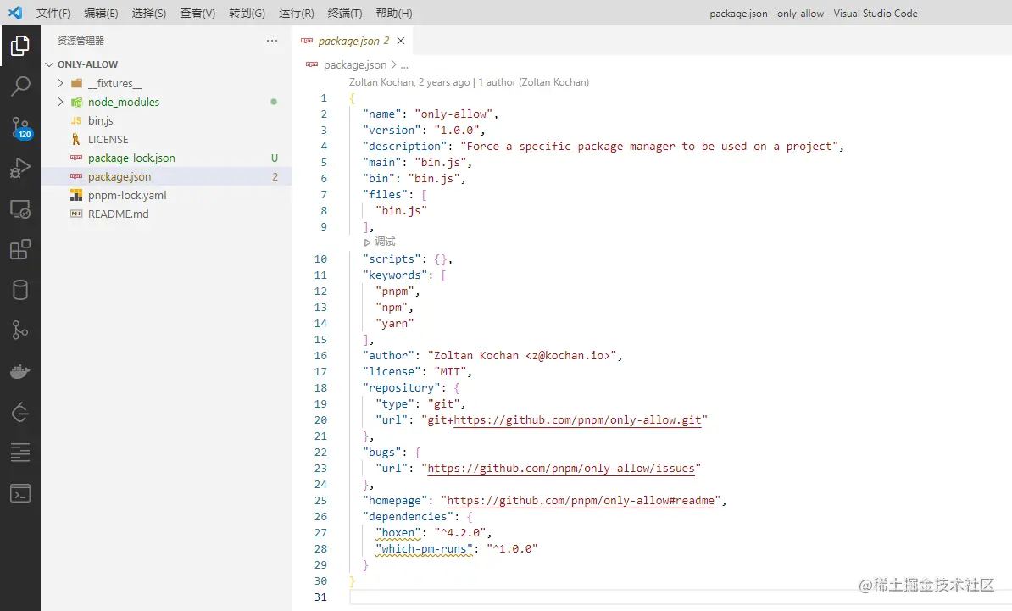Open the Search view icon

pos(20,86)
